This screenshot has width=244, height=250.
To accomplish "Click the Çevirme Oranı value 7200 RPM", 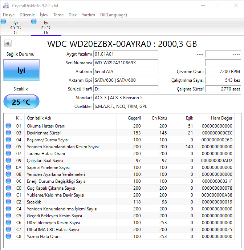I will pos(223,72).
